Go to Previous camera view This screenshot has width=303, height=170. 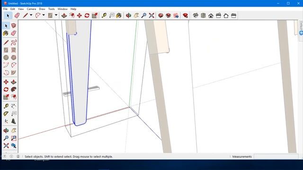[14, 145]
